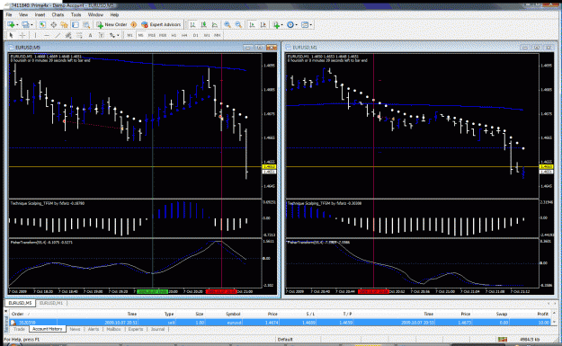562x346 pixels.
Task: Open the Trade tab in Terminal
Action: point(19,329)
